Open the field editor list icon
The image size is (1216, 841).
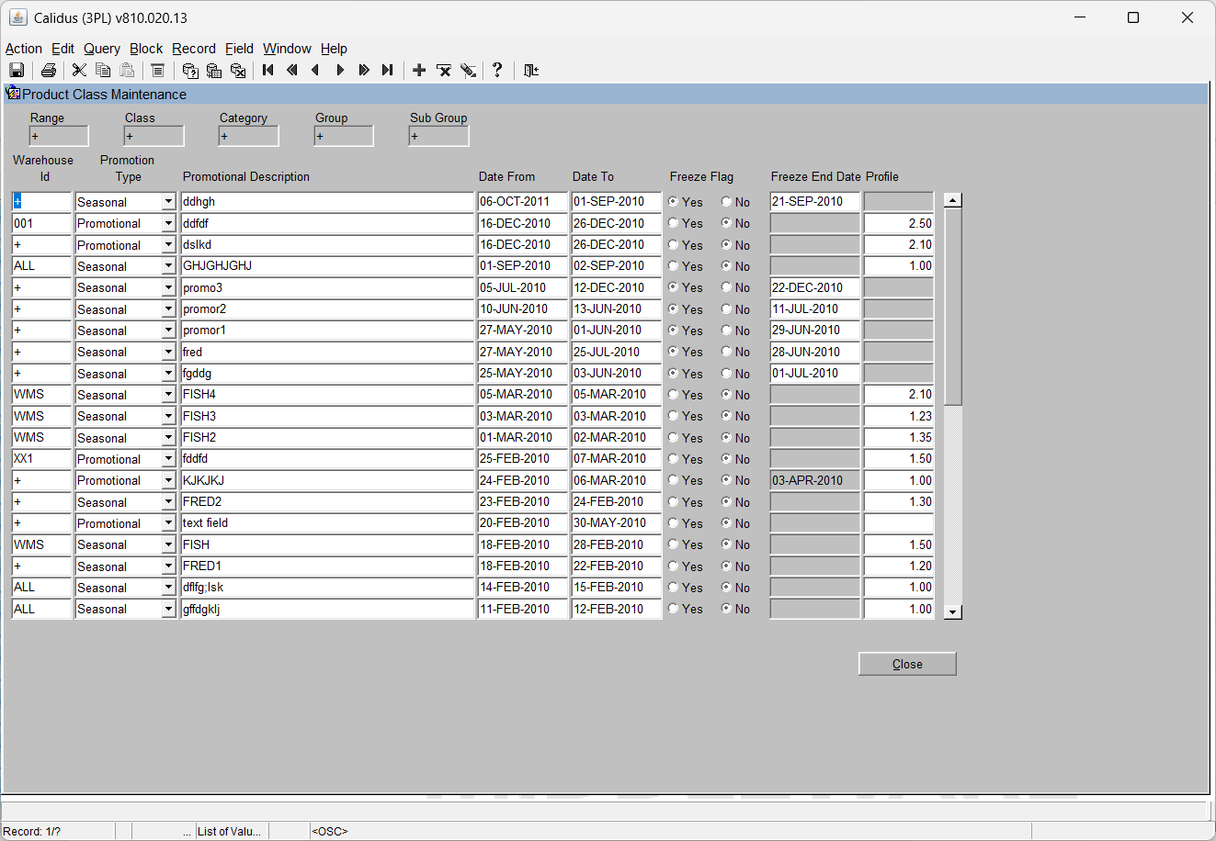(157, 70)
